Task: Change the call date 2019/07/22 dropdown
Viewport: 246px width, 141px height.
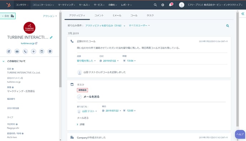Action: [x=109, y=61]
